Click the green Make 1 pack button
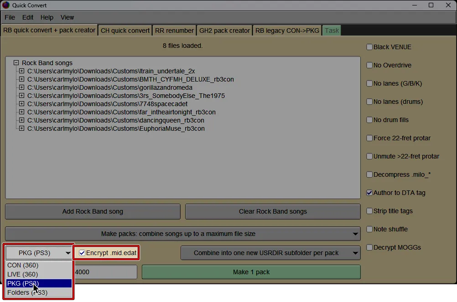 coord(251,272)
